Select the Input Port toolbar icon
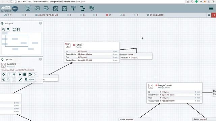 tap(37, 8)
